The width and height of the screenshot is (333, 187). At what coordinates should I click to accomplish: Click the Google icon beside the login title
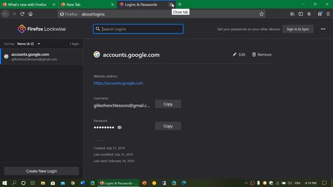pos(97,55)
